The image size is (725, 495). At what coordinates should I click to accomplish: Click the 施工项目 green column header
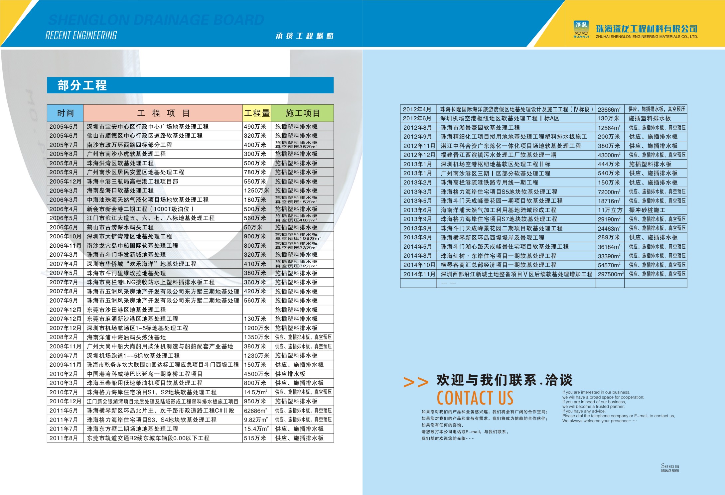pos(302,113)
